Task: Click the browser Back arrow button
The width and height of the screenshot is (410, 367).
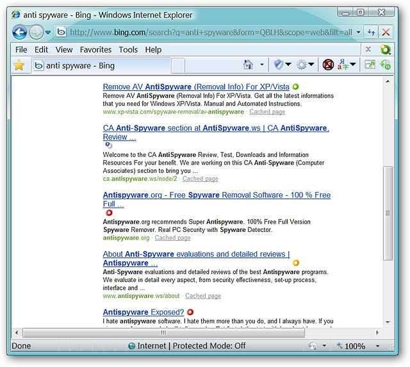Action: [19, 32]
